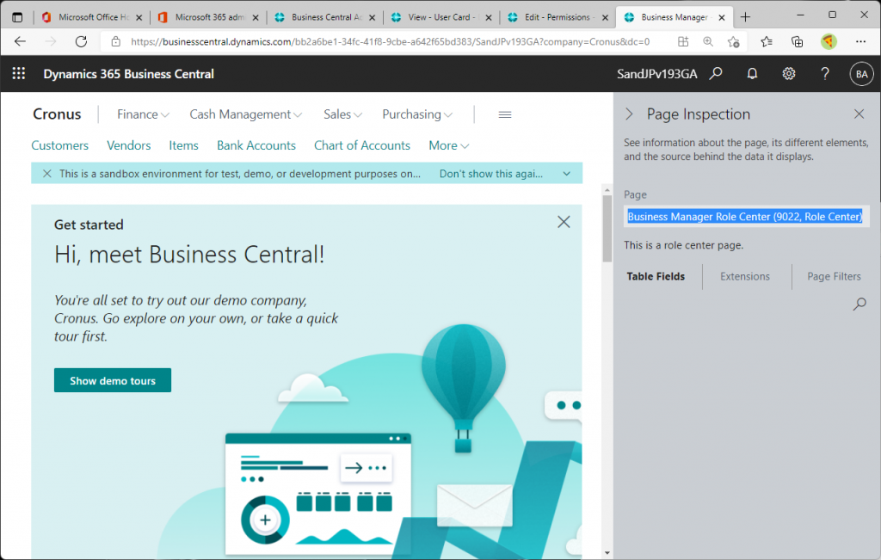Go back in the browser
This screenshot has height=560, width=881.
tap(21, 41)
